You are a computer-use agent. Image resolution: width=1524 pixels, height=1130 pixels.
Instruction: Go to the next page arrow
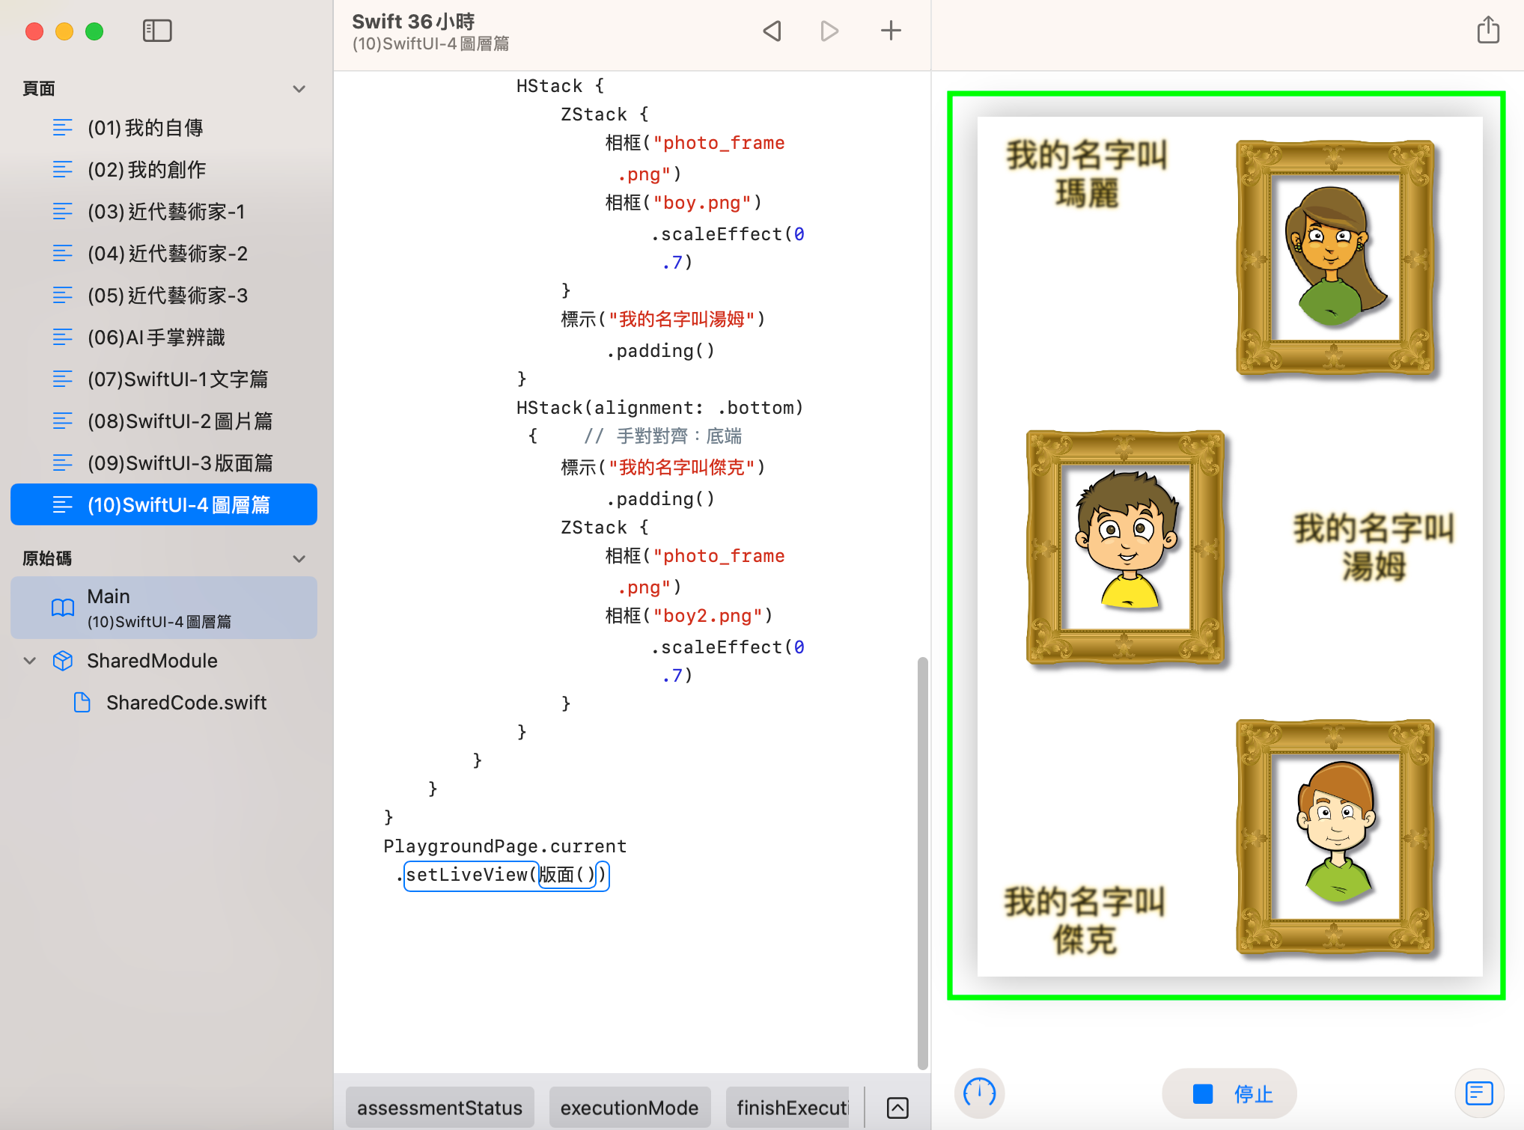tap(829, 31)
